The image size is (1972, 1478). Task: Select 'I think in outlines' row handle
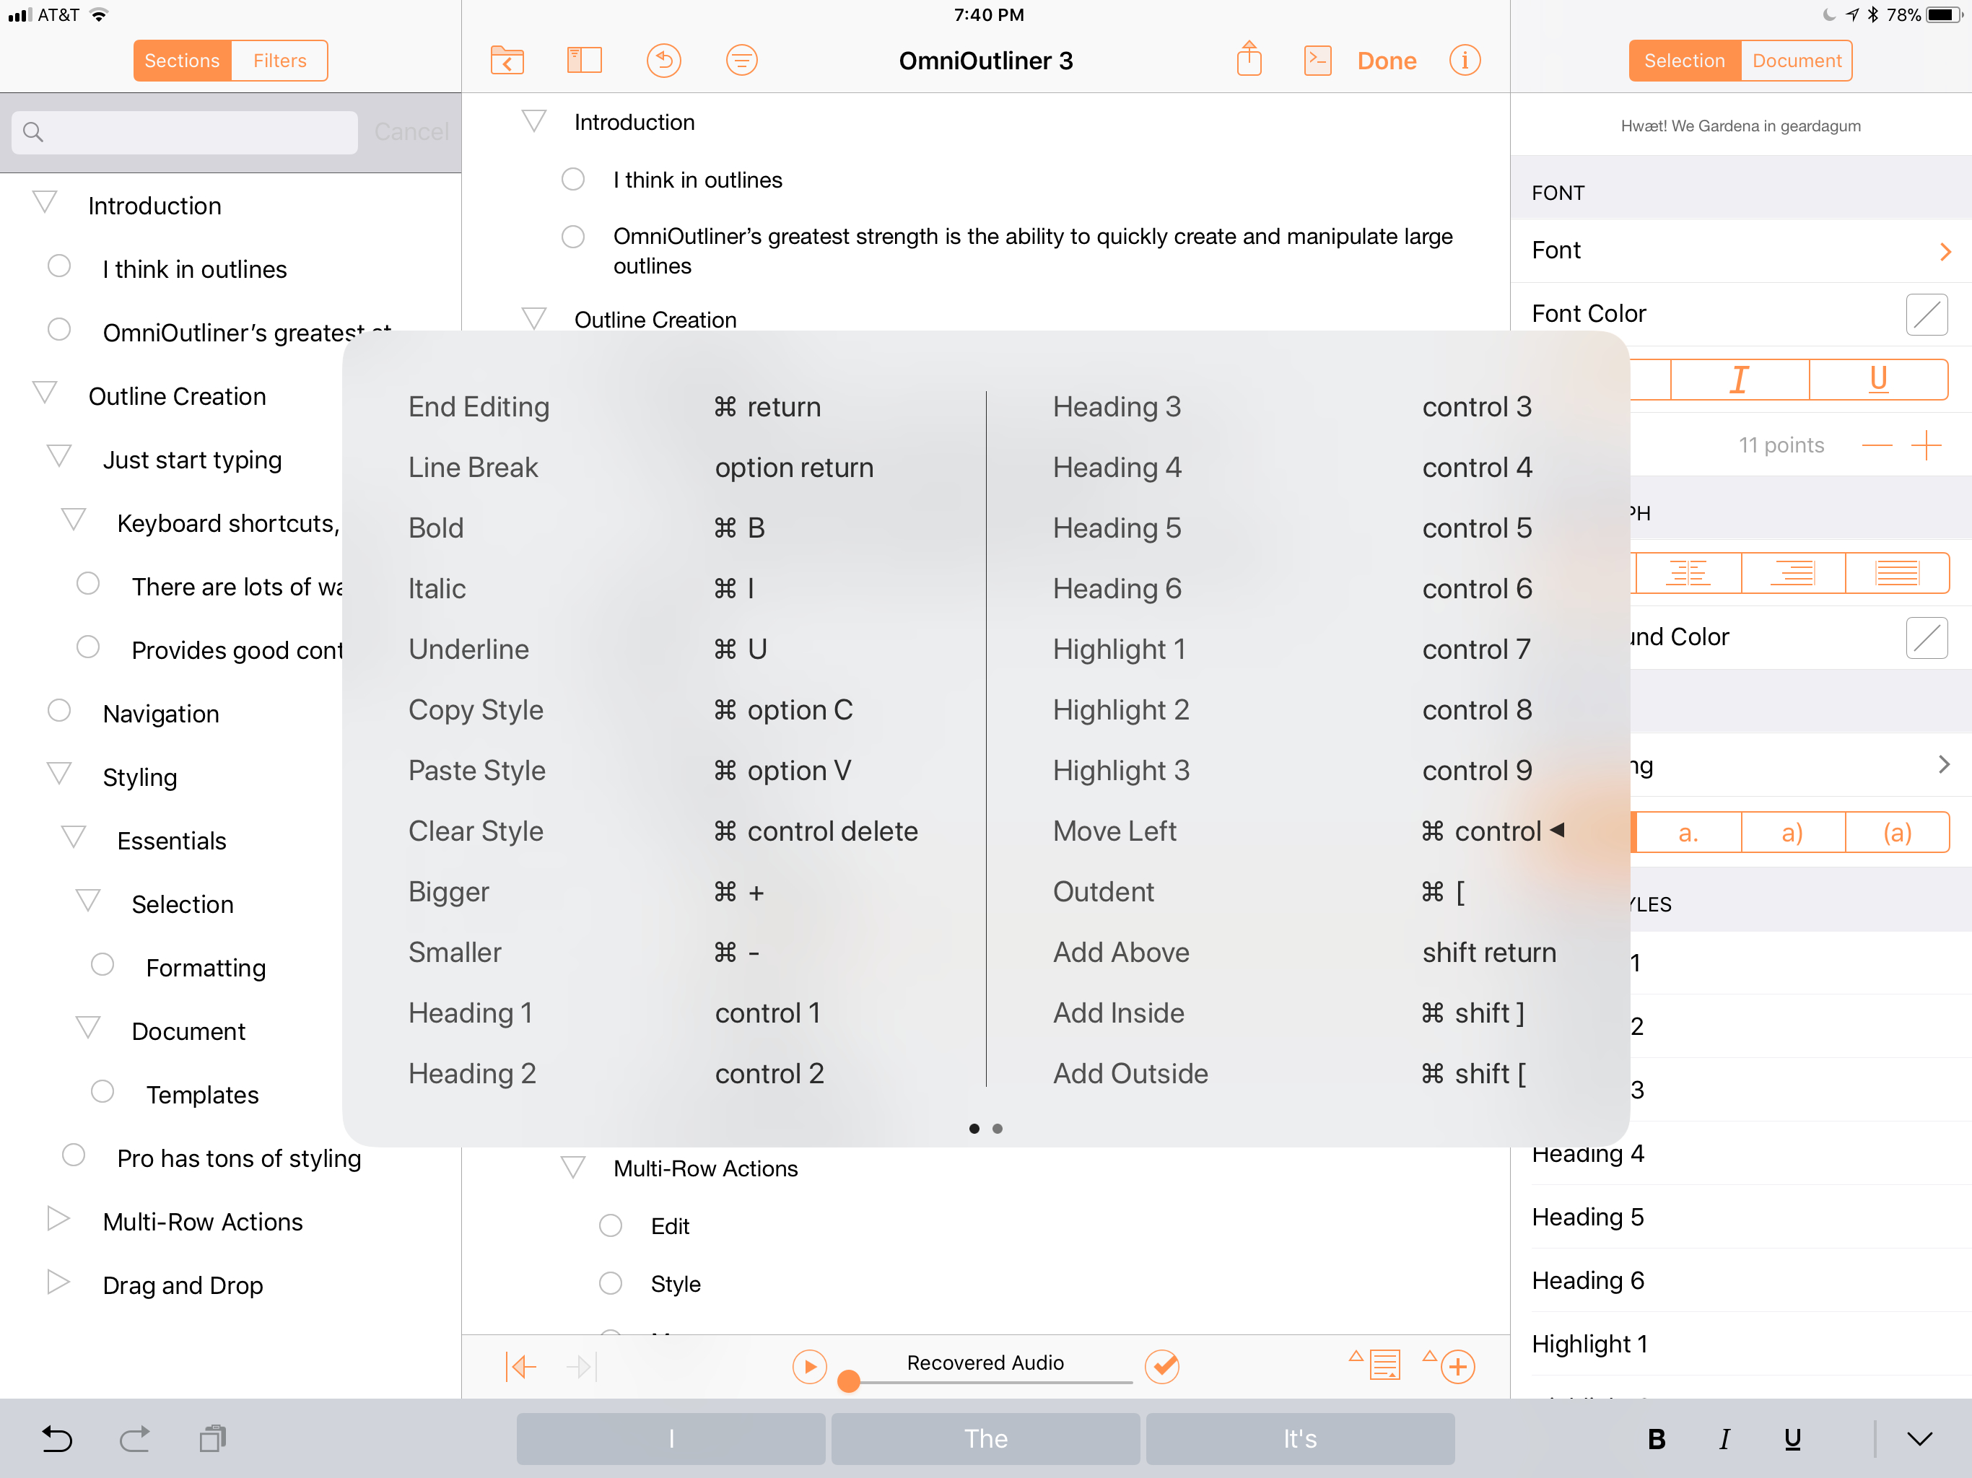pyautogui.click(x=572, y=179)
